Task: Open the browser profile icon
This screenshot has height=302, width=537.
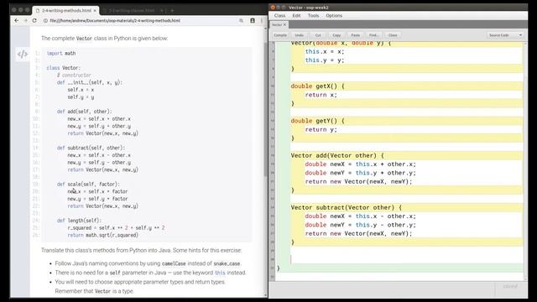Action: (x=253, y=20)
